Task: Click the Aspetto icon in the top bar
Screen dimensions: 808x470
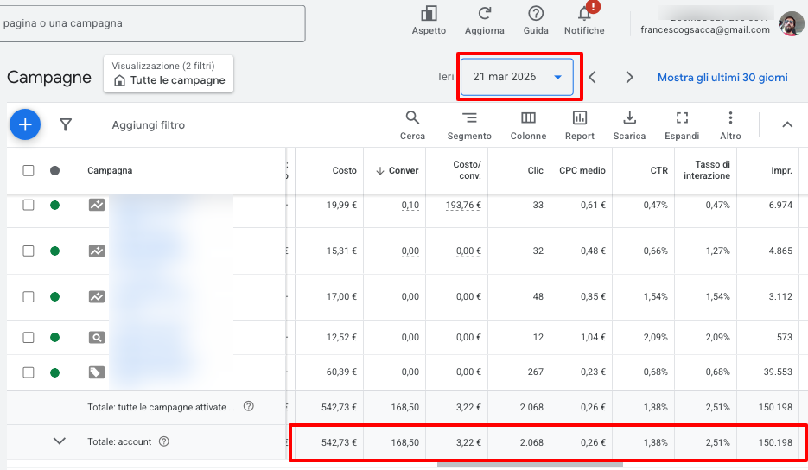Action: 429,14
